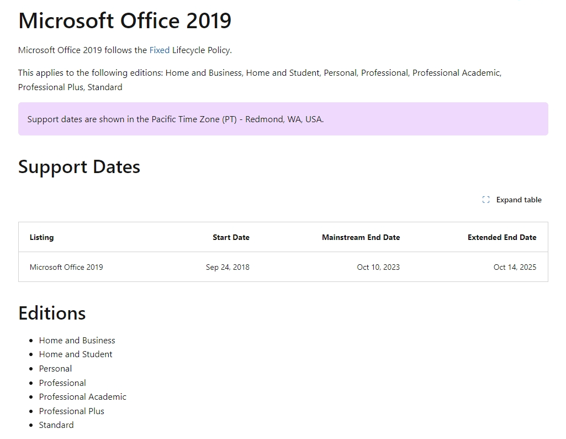Select the Extended End Date header
566x439 pixels.
pyautogui.click(x=502, y=237)
